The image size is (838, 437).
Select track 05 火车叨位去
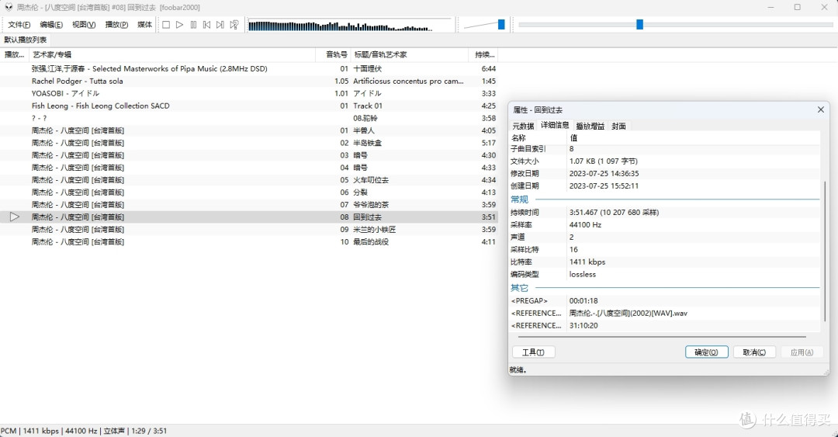click(x=249, y=180)
